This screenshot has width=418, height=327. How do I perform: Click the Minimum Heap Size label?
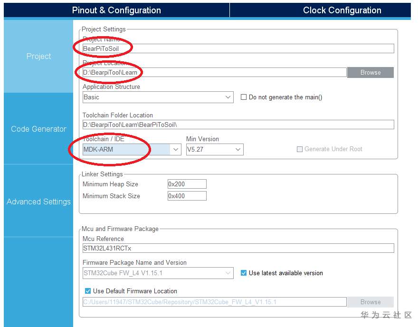click(x=110, y=184)
